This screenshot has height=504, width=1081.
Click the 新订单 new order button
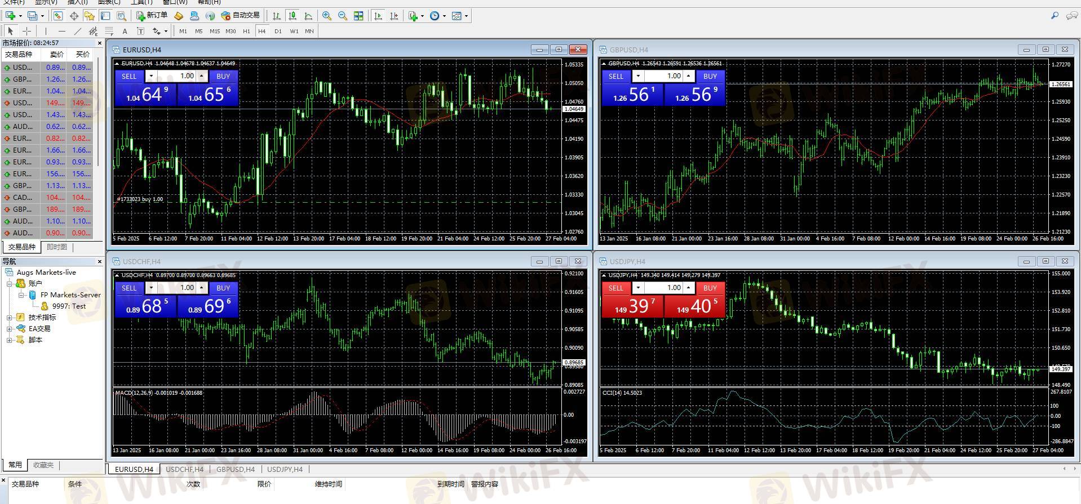(152, 16)
